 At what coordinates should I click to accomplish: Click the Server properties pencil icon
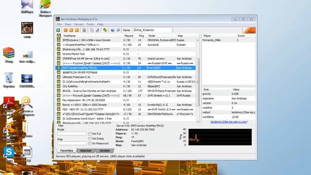pyautogui.click(x=97, y=30)
